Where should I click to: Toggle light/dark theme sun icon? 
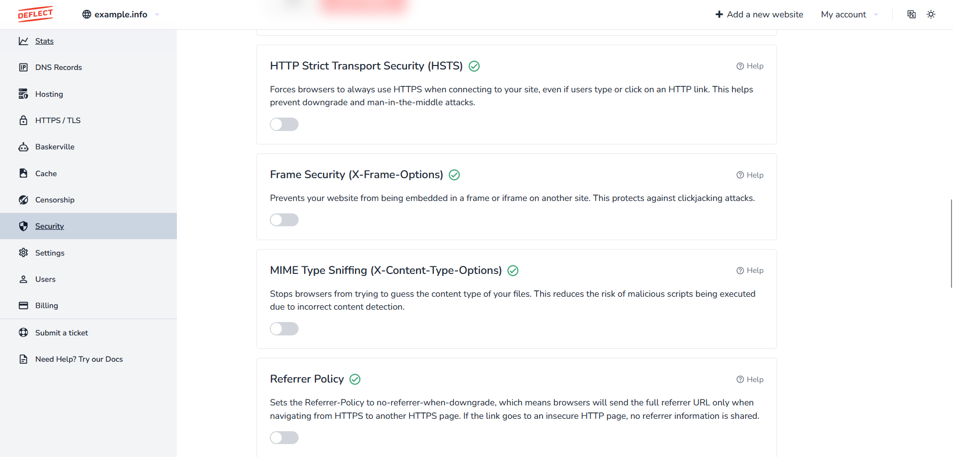tap(931, 14)
